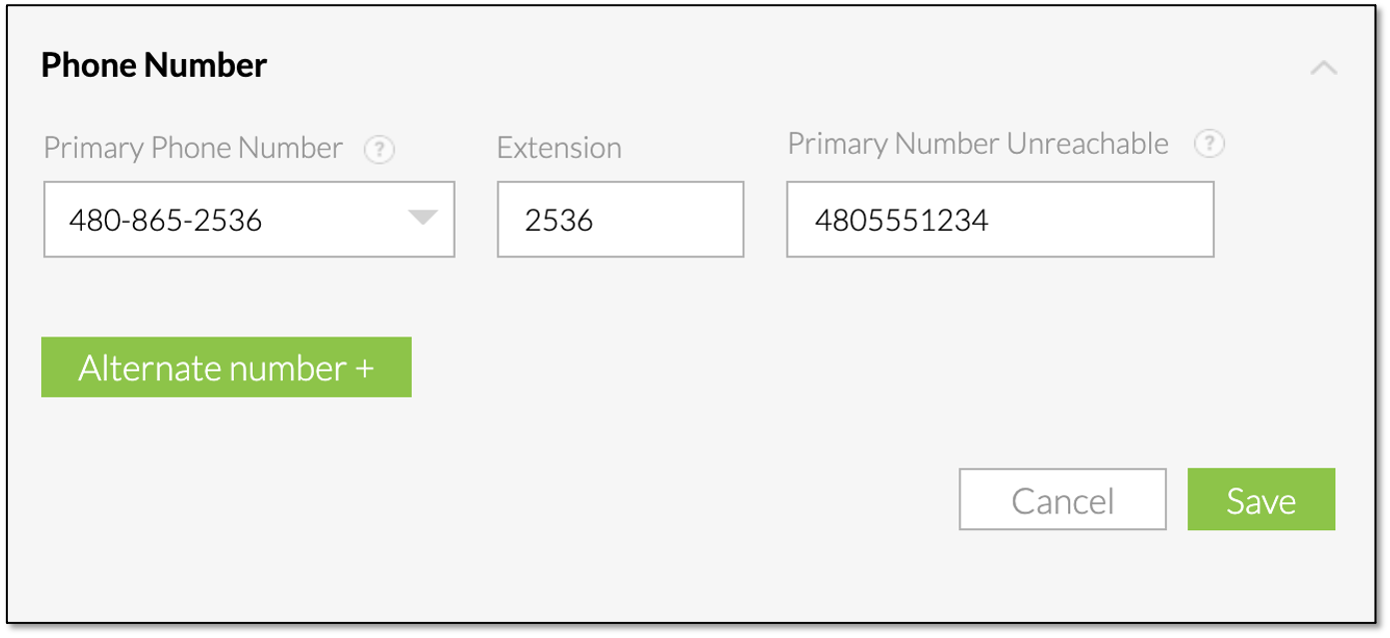1390x638 pixels.
Task: Click the Alternate number + button
Action: pos(225,366)
